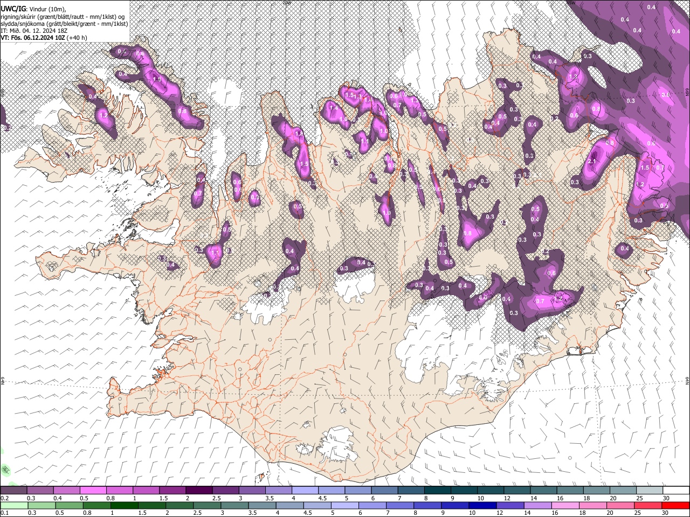
Task: Click the lavender 4–4.5 swatch in snow scale
Action: coord(305,490)
